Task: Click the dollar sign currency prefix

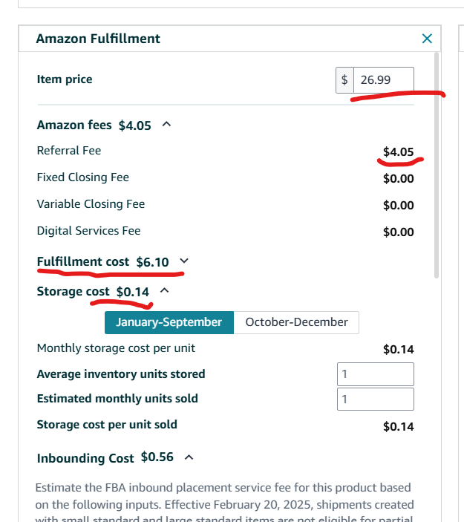Action: pos(344,79)
